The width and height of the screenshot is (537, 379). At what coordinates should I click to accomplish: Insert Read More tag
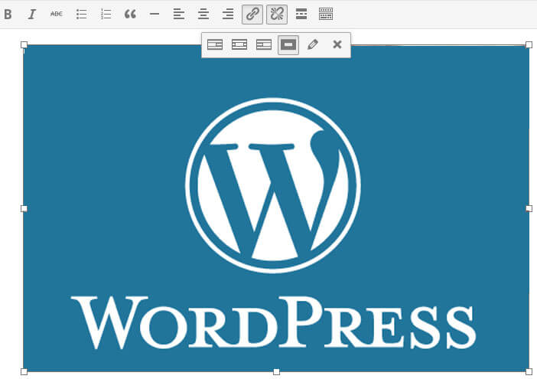click(x=301, y=14)
